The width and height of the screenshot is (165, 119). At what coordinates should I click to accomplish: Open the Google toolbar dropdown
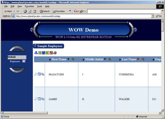pos(85,11)
